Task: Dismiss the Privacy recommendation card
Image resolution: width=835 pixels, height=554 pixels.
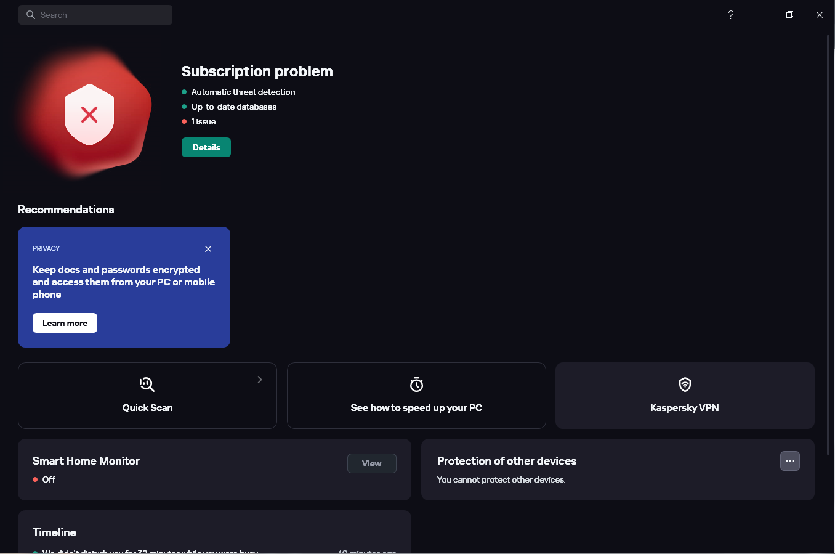Action: (208, 249)
